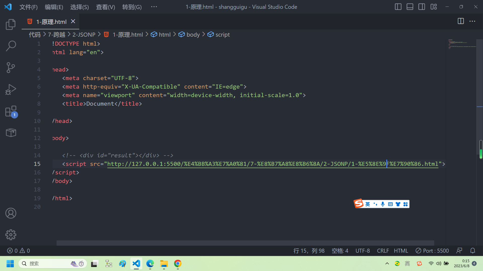The image size is (483, 271).
Task: Open the Windows Start button
Action: (10, 264)
